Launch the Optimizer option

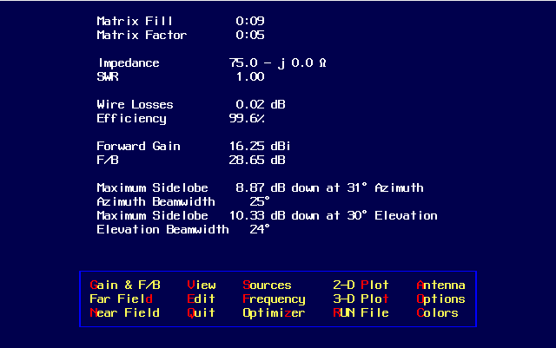(274, 313)
